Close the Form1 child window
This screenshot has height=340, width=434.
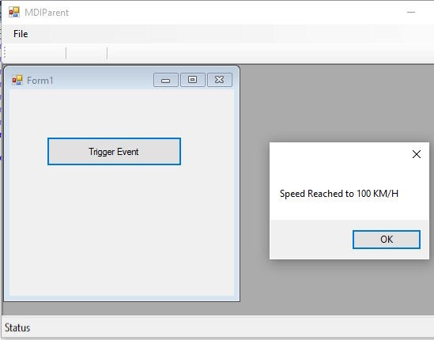(x=220, y=80)
